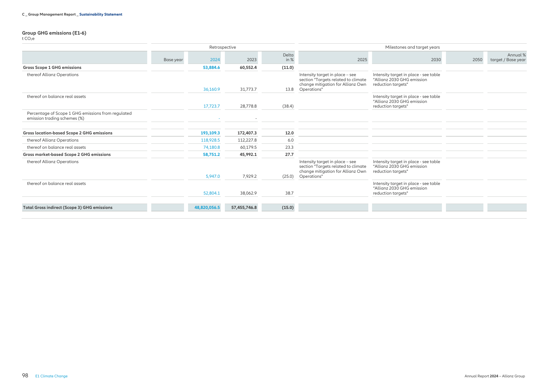
Task: Select the heading 'Group GHG emissions (E1-6)'
Action: (54, 33)
